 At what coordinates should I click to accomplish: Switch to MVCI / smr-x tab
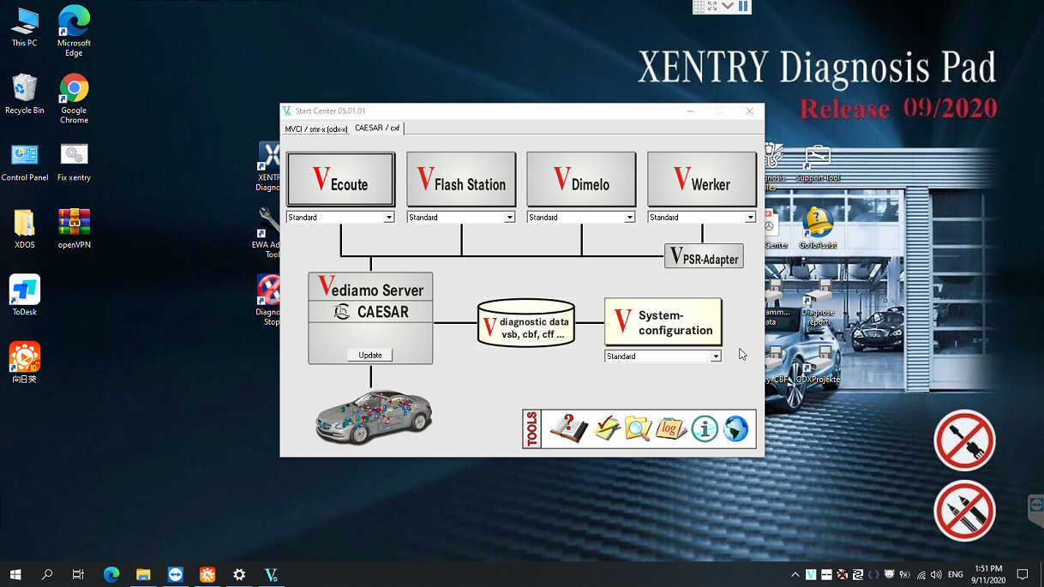click(x=316, y=129)
